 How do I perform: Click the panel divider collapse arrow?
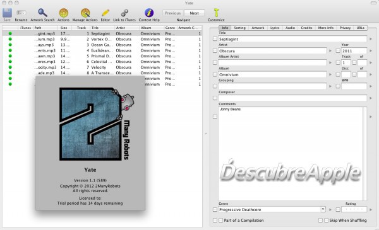coord(206,133)
